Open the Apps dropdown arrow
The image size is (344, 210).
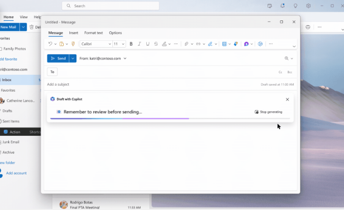coord(230,44)
